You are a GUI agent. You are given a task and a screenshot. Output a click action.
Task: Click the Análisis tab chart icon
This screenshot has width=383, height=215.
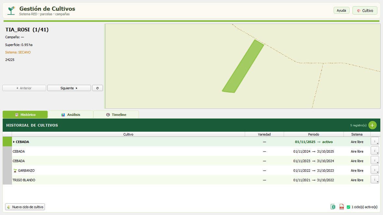(x=63, y=115)
